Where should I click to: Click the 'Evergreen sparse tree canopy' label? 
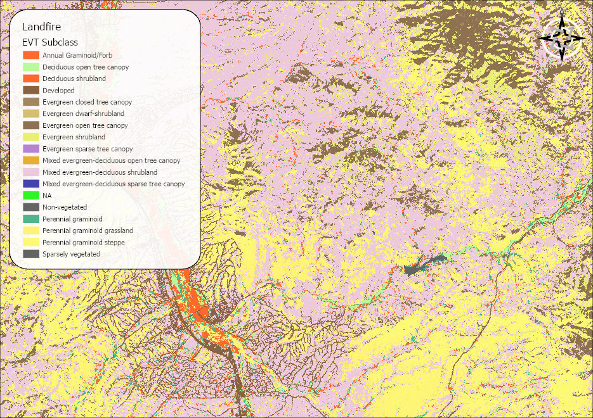point(88,149)
